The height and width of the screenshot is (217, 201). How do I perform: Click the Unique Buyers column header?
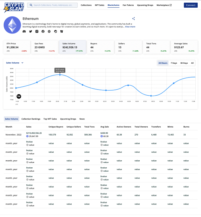[56, 127]
